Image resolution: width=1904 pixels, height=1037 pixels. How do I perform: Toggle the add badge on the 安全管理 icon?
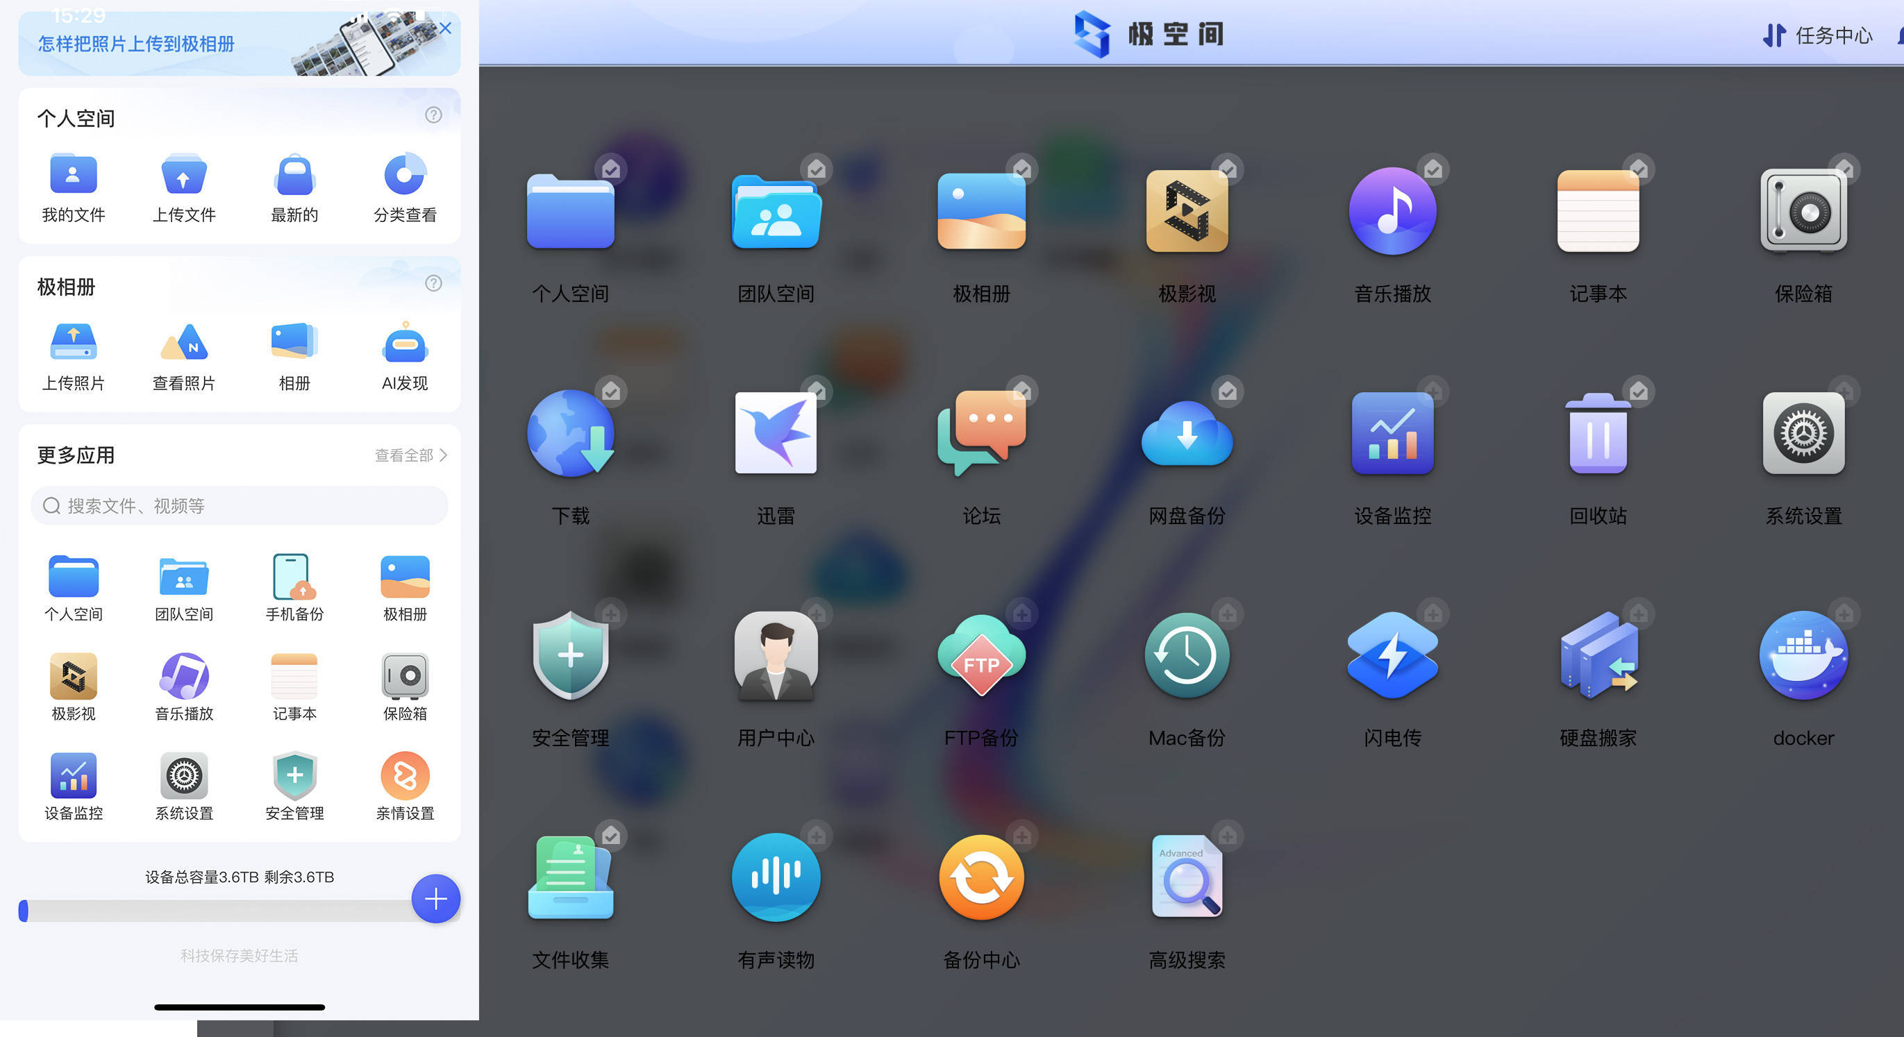tap(610, 614)
